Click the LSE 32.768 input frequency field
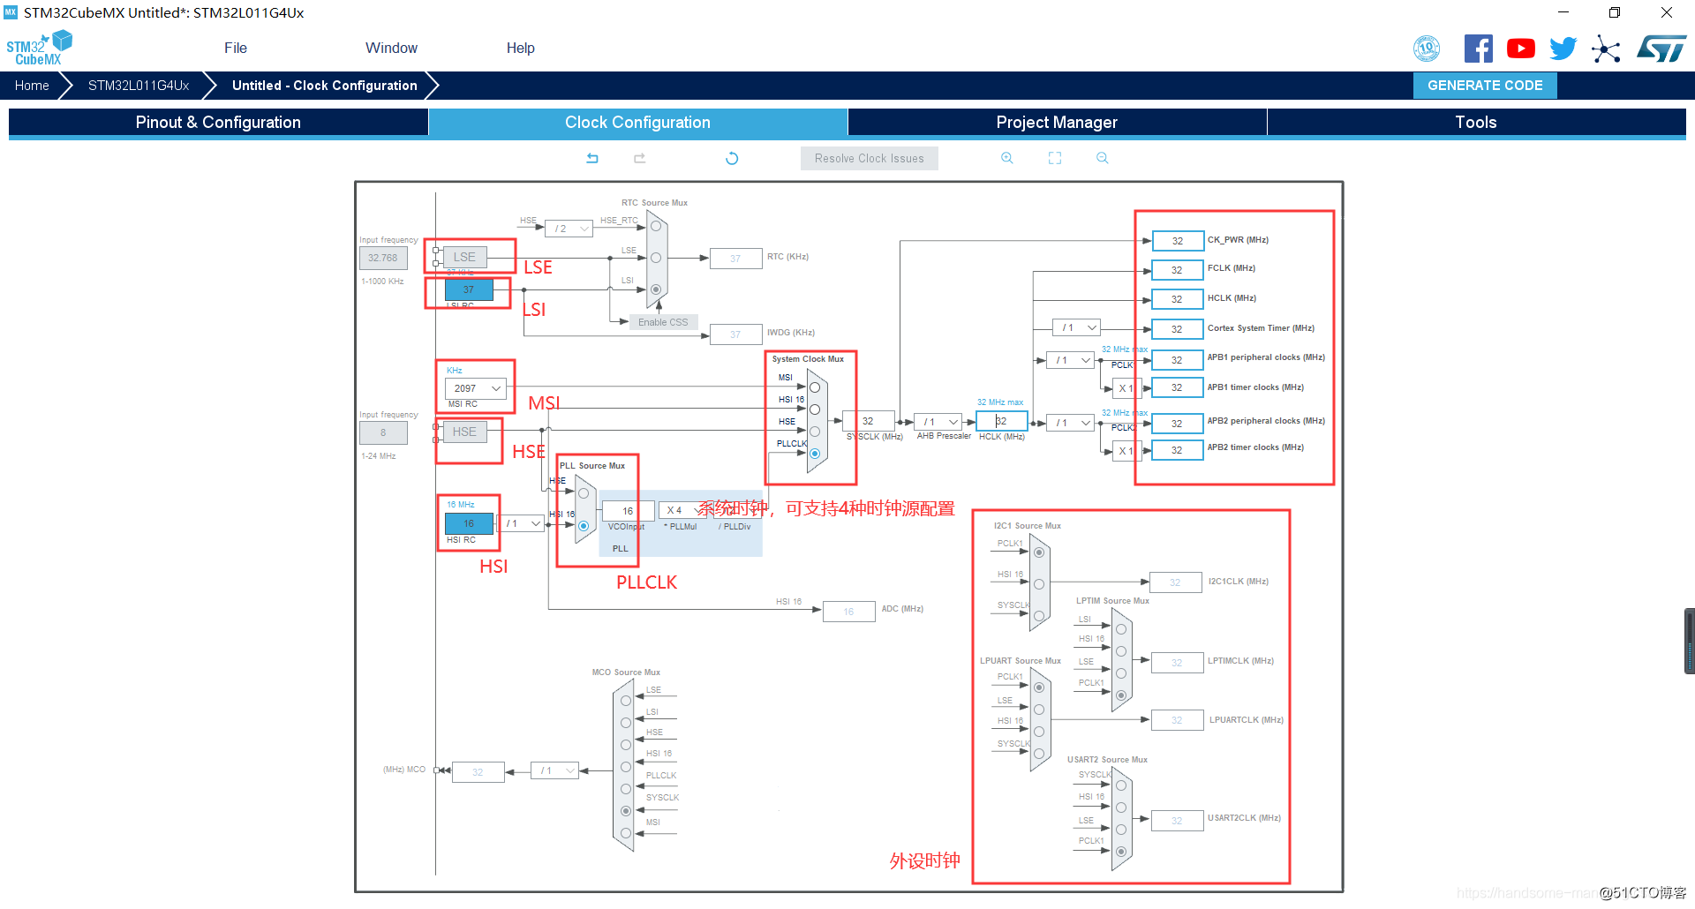Viewport: 1695px width, 909px height. (383, 258)
